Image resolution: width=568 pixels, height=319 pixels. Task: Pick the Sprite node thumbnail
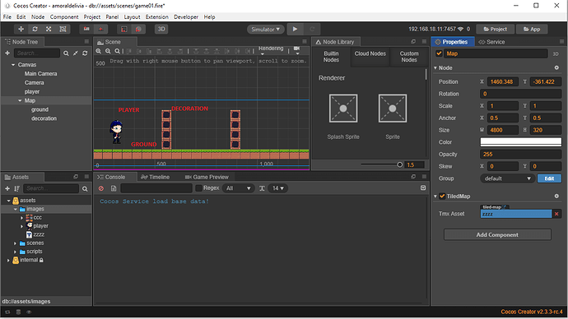[393, 109]
